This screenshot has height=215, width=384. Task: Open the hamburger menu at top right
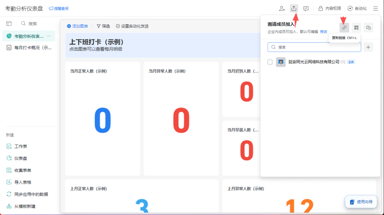click(x=375, y=8)
